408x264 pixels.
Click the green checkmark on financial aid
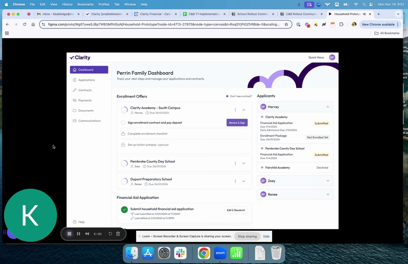tap(124, 209)
